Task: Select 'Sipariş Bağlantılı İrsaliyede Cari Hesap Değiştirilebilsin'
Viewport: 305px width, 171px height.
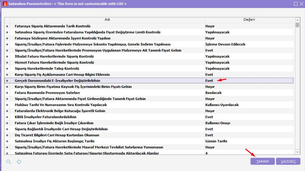Action: [61, 129]
